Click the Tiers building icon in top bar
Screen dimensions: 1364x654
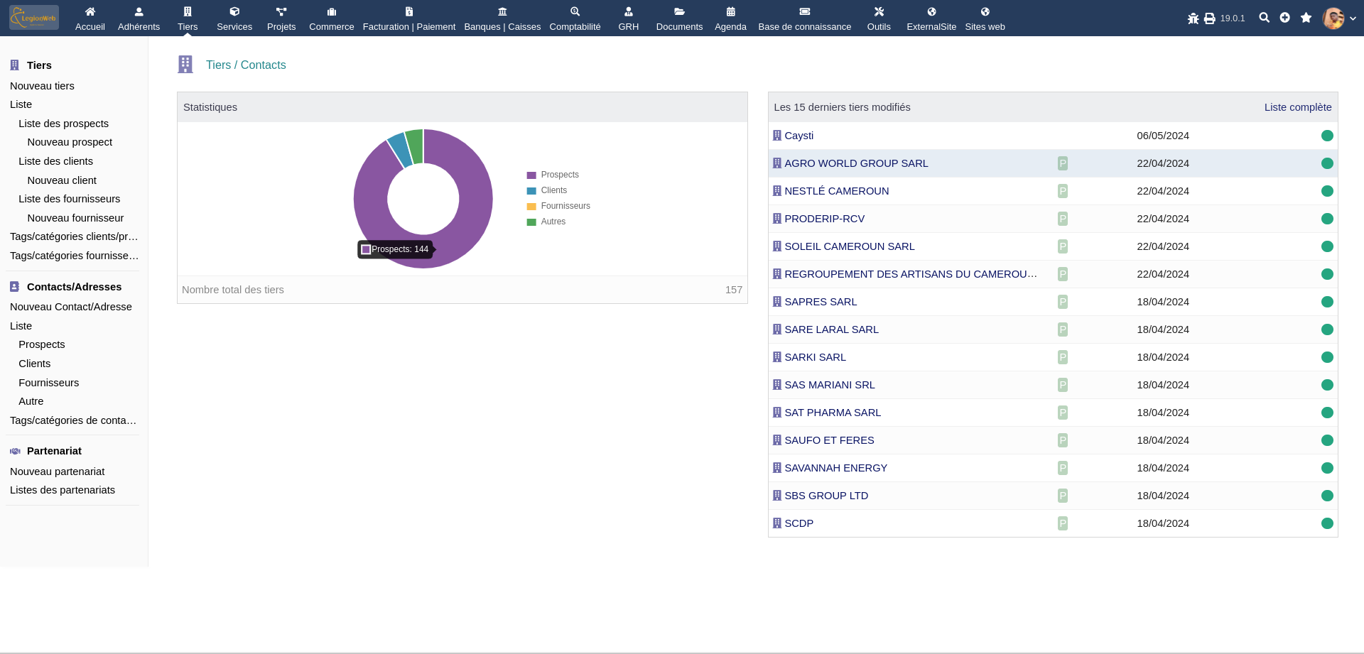click(188, 11)
